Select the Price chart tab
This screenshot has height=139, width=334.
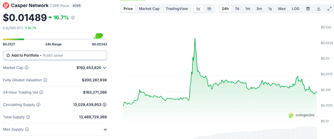tap(128, 9)
